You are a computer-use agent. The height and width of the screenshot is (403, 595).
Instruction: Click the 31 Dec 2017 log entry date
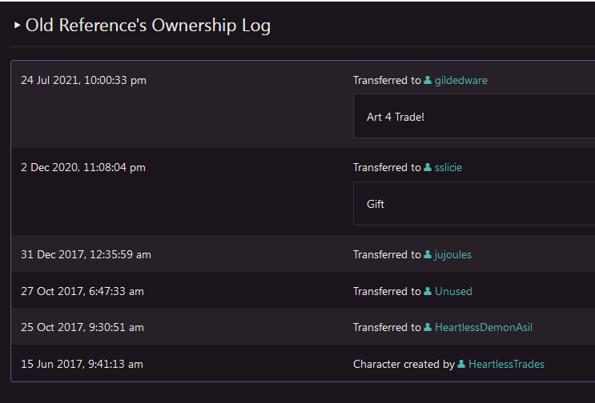(x=86, y=254)
